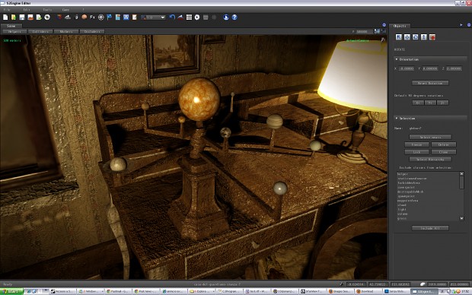472x295 pixels.
Task: Click the notepad script icon in toolbar
Action: click(135, 17)
